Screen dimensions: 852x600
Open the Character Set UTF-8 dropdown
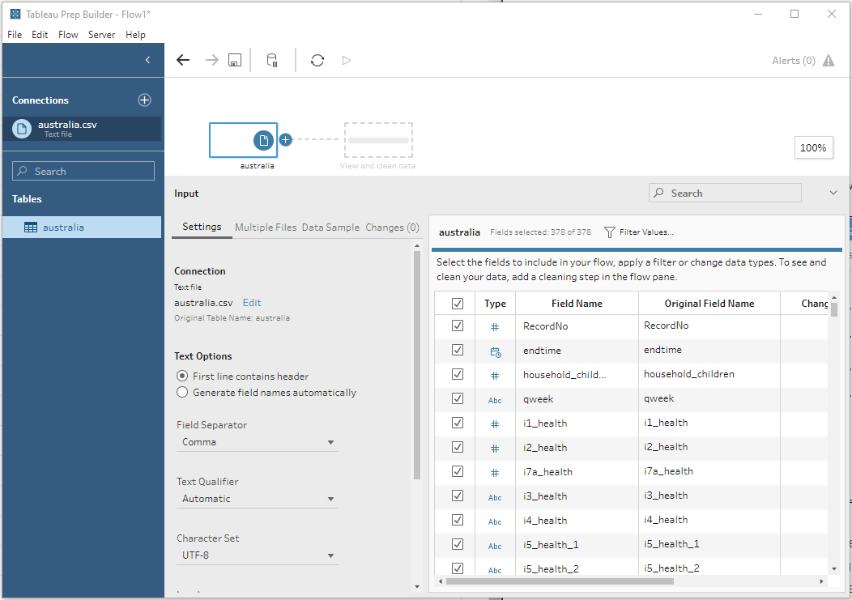click(x=257, y=555)
